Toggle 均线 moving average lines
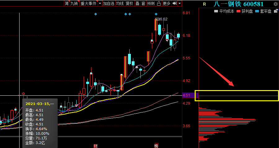The width and height of the screenshot is (279, 148). [x=120, y=3]
